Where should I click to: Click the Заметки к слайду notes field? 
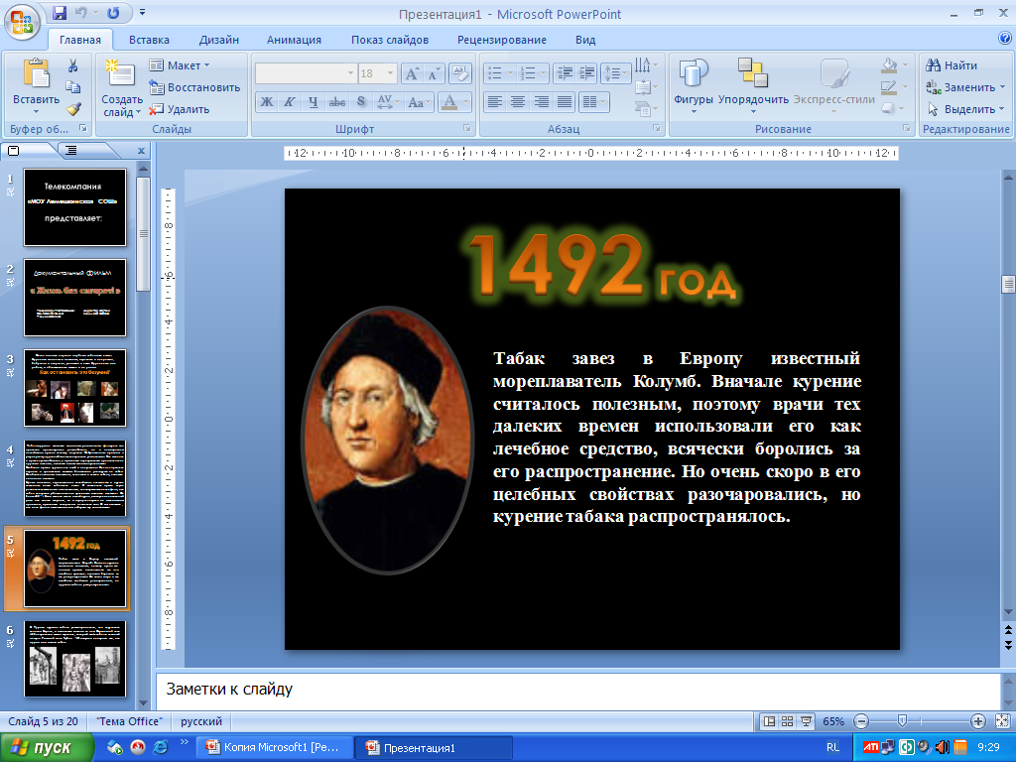click(578, 690)
